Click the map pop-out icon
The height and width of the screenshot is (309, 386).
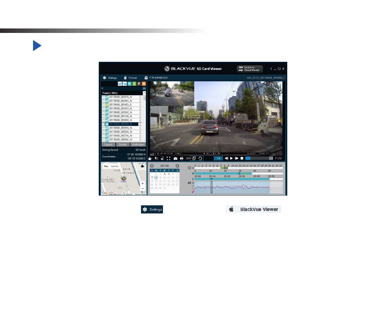coord(142,166)
